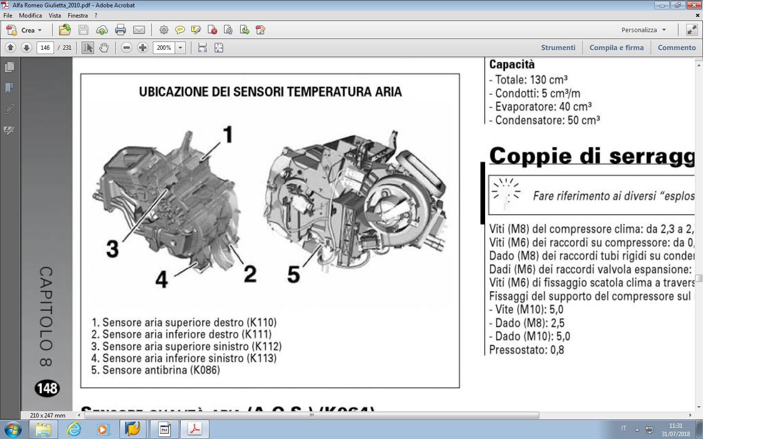Zoom out with minus button

126,47
